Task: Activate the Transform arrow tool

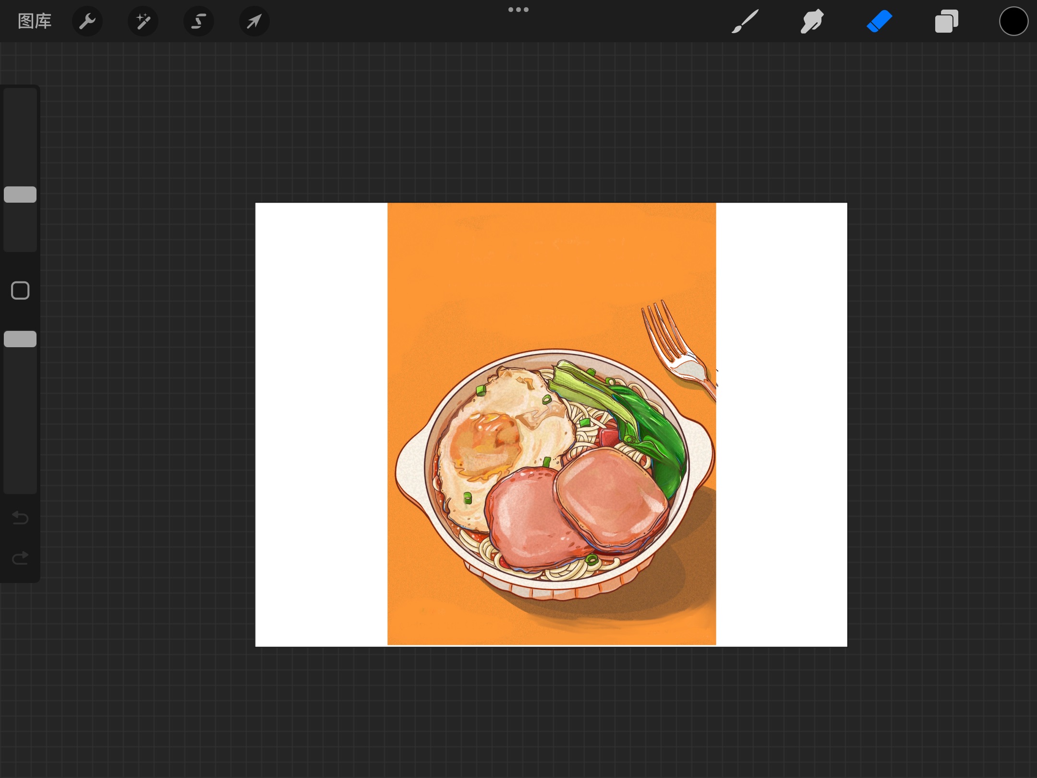Action: coord(254,21)
